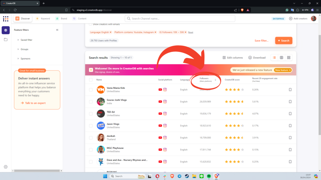Check the Vania Mania Kids row
This screenshot has height=180, width=321.
tap(91, 90)
